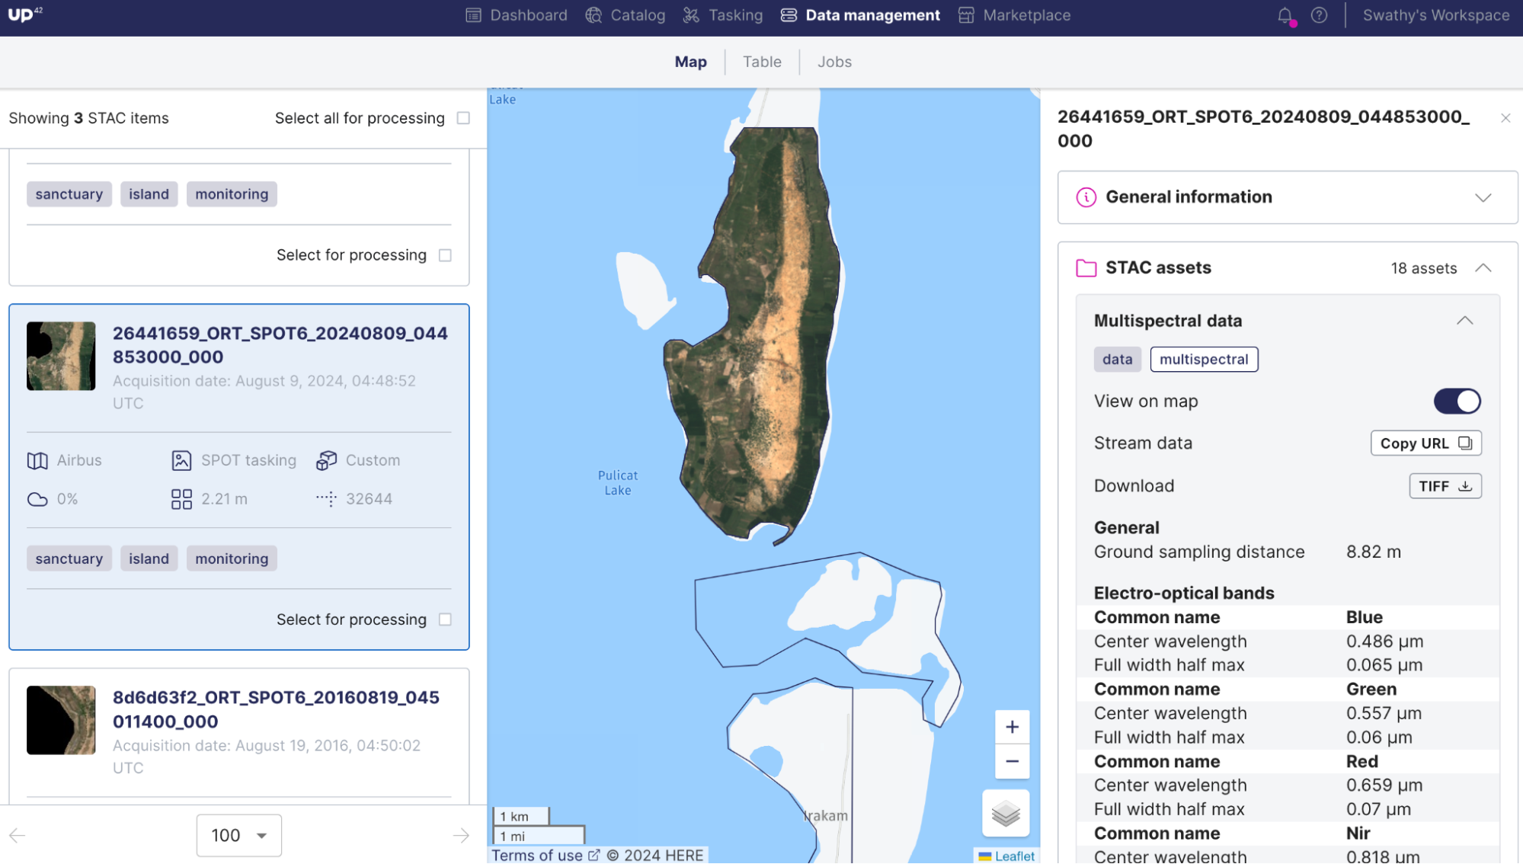This screenshot has height=864, width=1523.
Task: Open item 26441659_ORT_SPOT6 title
Action: click(x=280, y=345)
